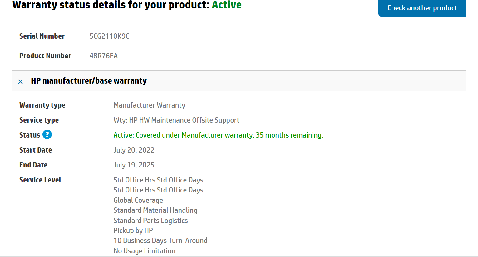The image size is (478, 257).
Task: Select the HP manufacturer/base warranty heading
Action: 89,81
